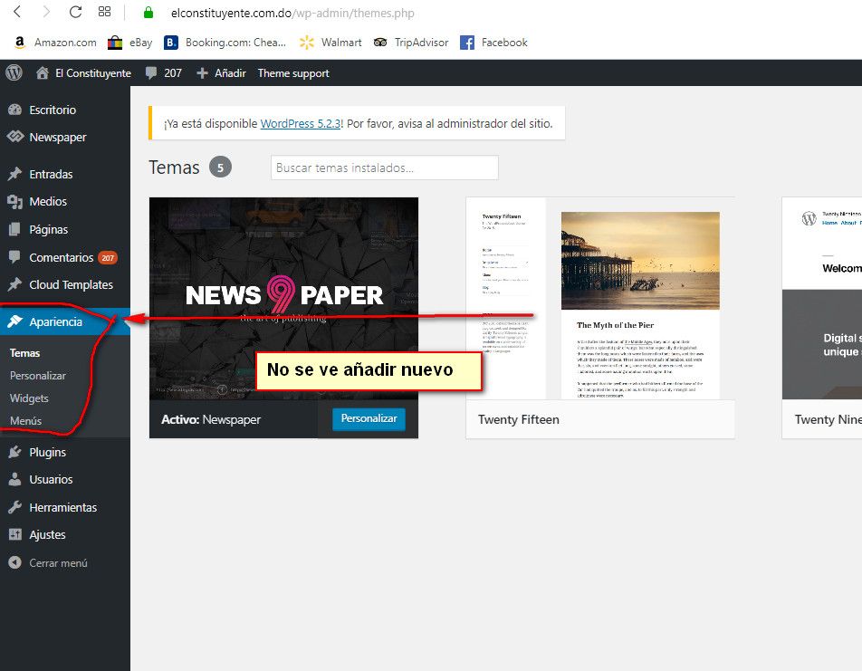Viewport: 862px width, 671px height.
Task: Click the Buscar temas instalados search field
Action: (385, 168)
